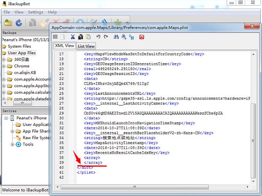Select Raw File System item label
Viewport: 262px width, 196px height.
click(x=36, y=138)
